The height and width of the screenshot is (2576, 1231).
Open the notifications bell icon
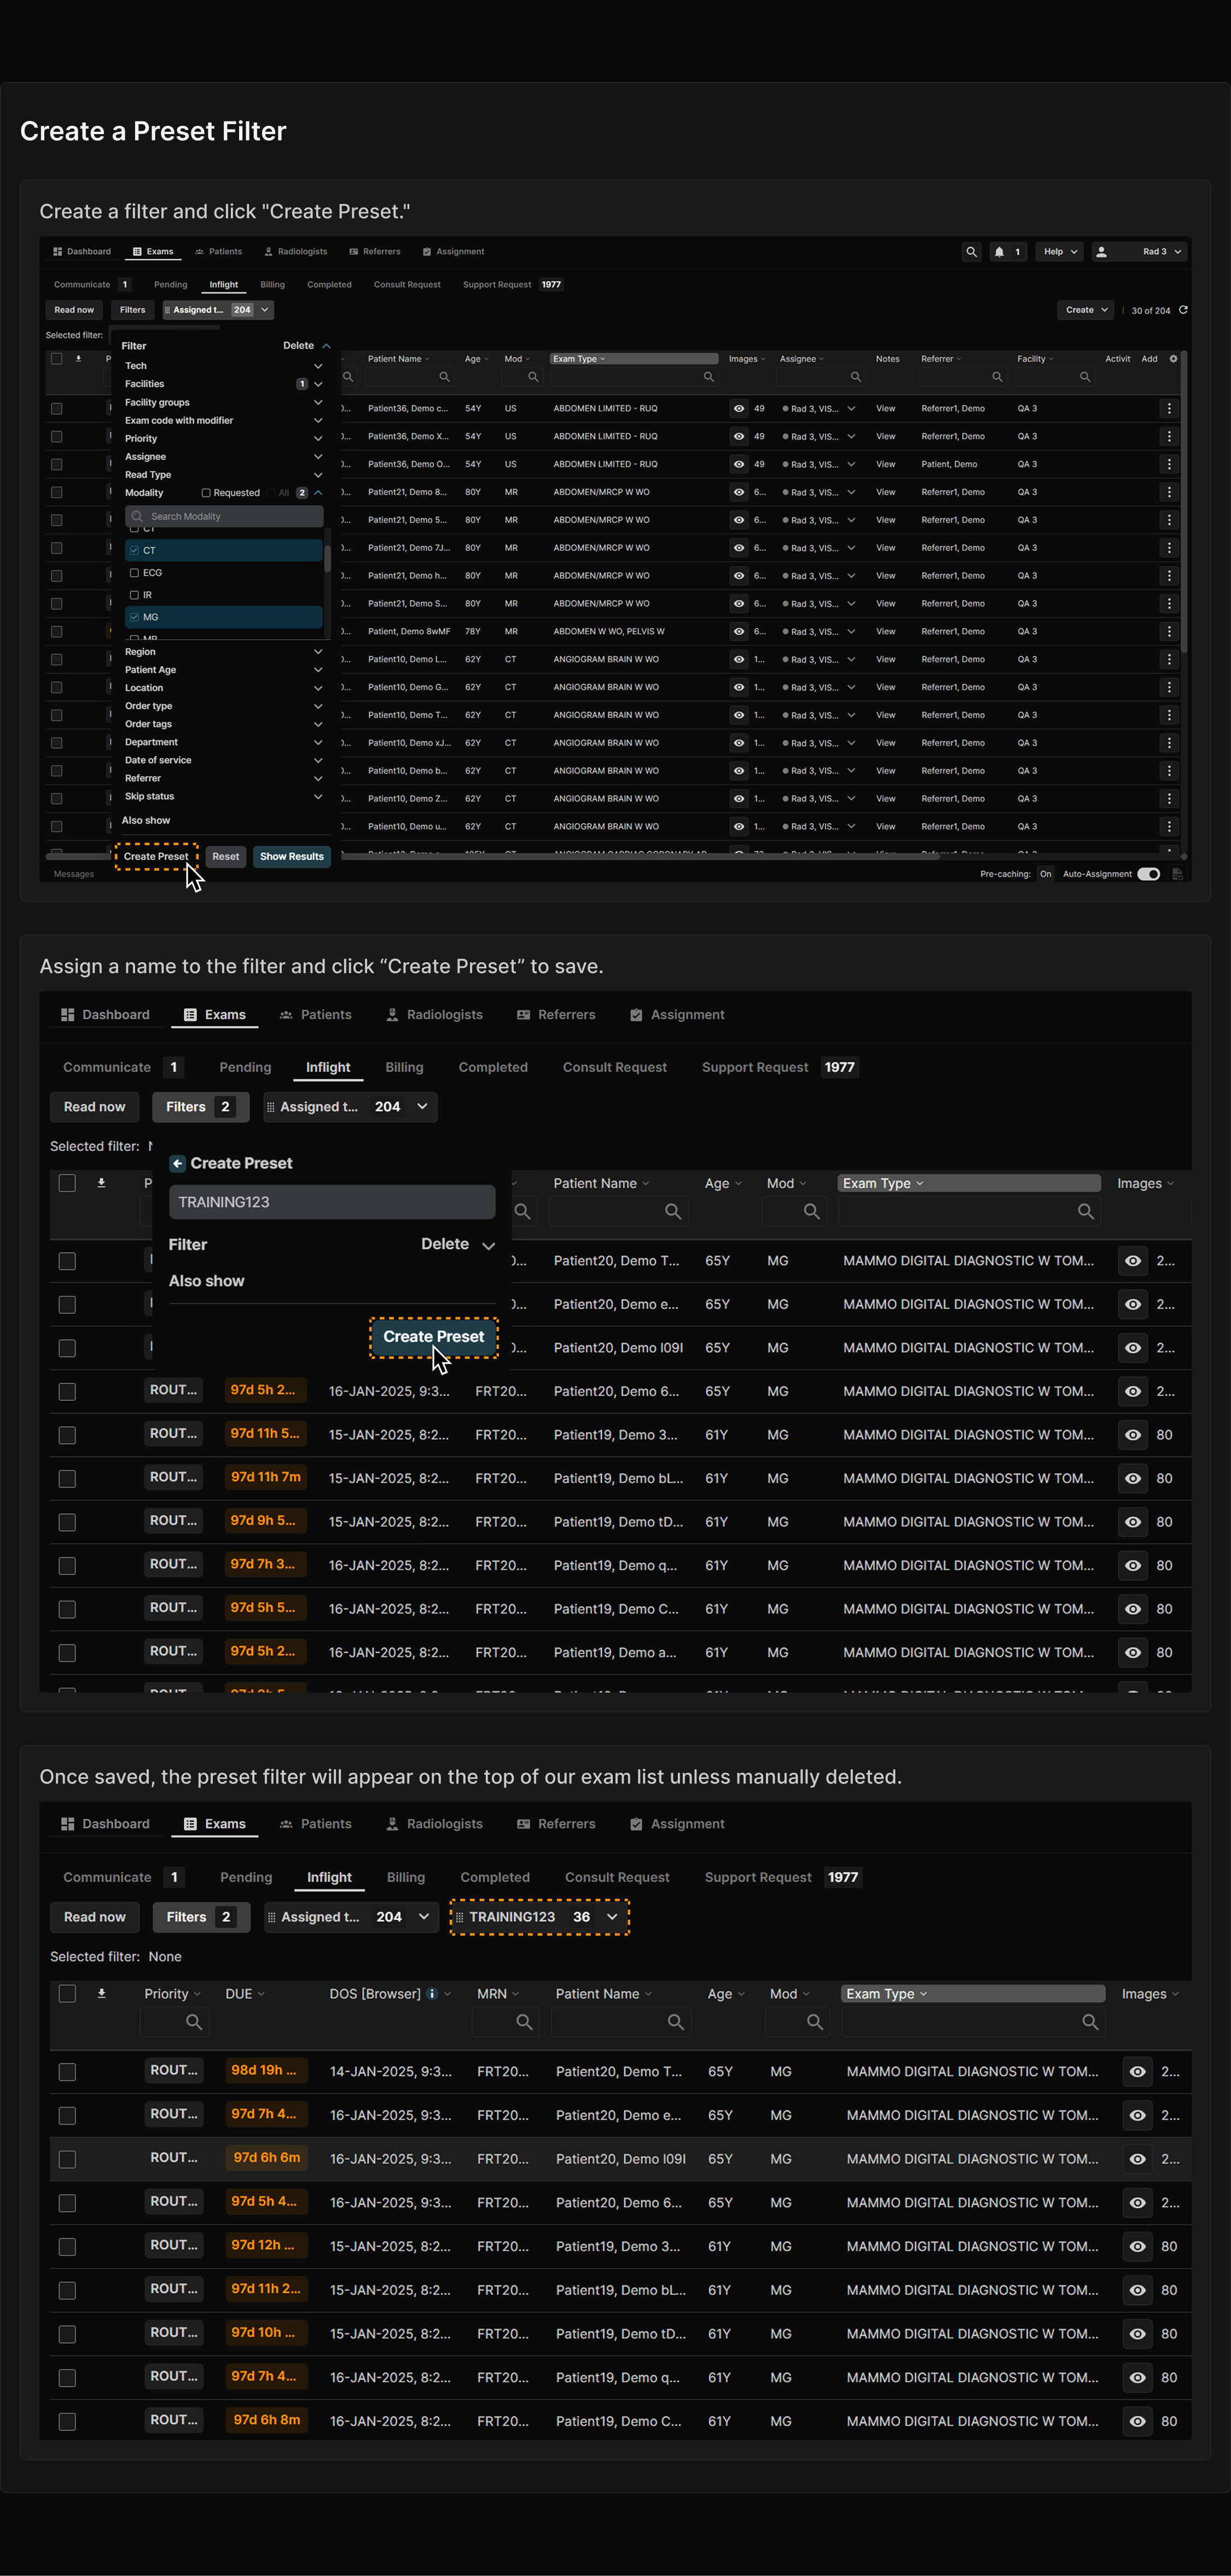pos(999,252)
